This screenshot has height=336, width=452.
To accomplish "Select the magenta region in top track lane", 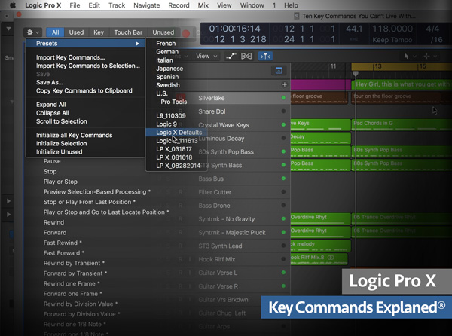I will click(x=321, y=84).
